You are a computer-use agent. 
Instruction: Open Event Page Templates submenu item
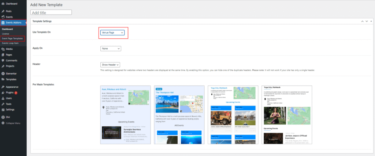[x=12, y=38]
